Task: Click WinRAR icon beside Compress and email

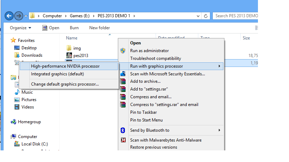Action: point(123,97)
